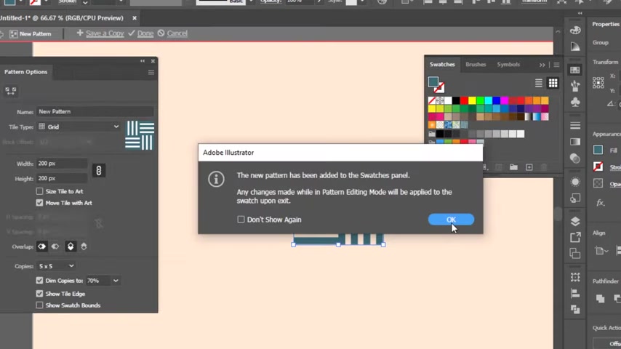
Task: Switch to the Brushes tab
Action: pos(476,65)
